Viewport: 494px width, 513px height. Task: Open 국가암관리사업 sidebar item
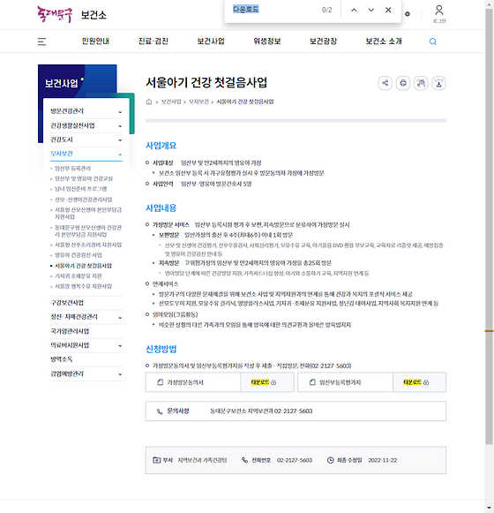pos(70,331)
